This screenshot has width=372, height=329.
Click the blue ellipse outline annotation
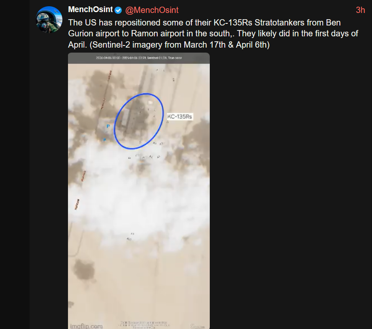point(139,121)
